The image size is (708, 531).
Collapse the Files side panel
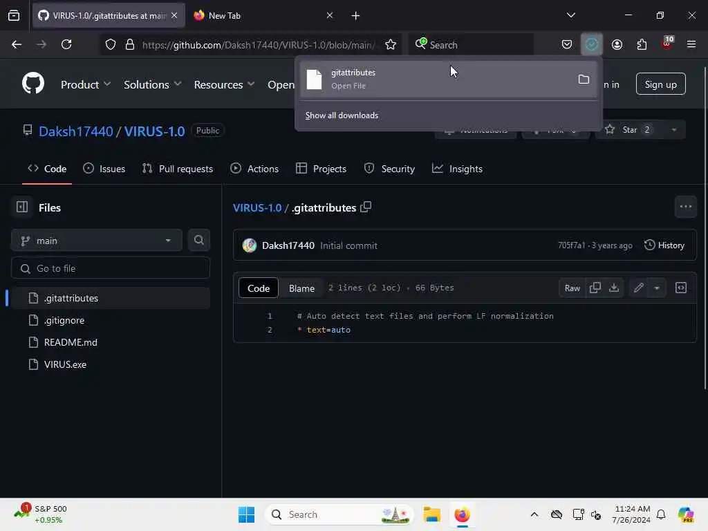[x=22, y=207]
